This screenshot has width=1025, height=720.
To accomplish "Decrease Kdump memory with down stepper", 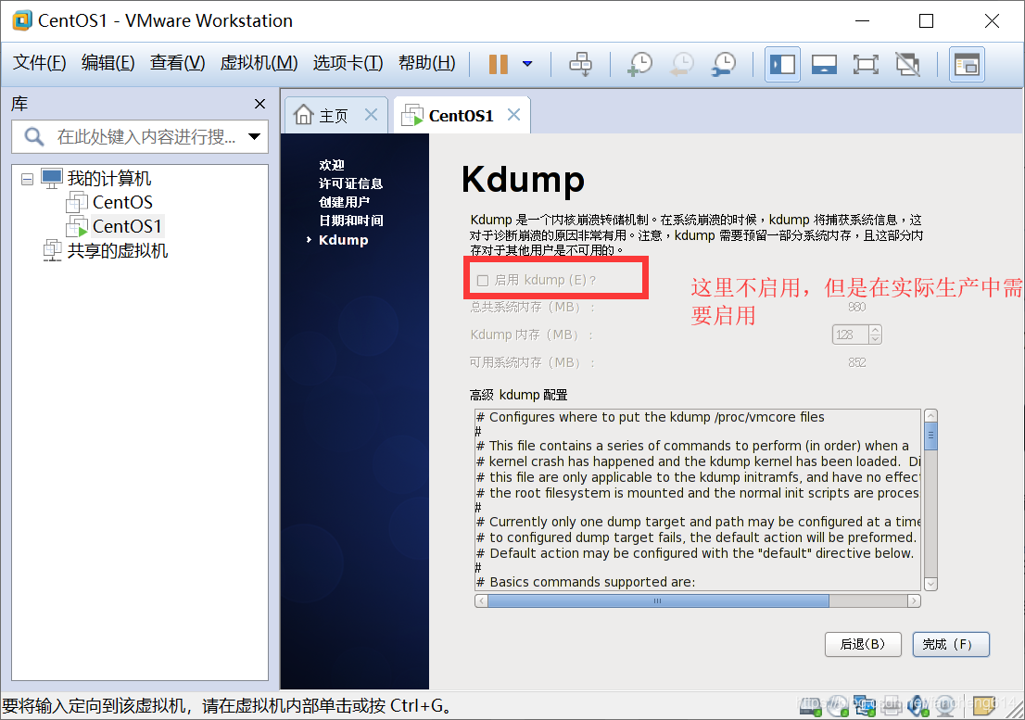I will (x=875, y=340).
